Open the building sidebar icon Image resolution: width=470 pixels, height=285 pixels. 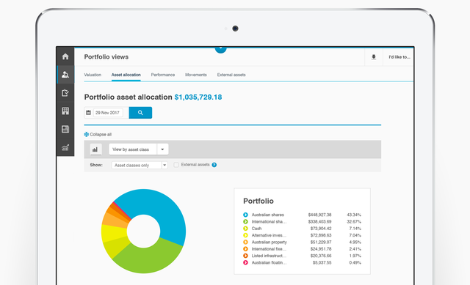point(65,111)
